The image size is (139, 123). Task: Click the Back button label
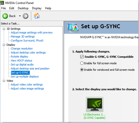point(12,16)
